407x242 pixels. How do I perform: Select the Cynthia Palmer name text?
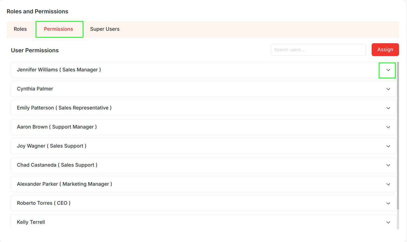click(x=35, y=89)
